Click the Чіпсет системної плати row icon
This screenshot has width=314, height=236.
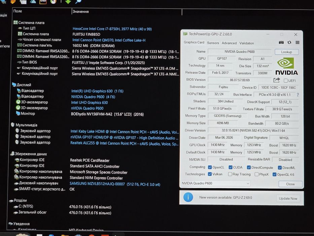coord(20,39)
